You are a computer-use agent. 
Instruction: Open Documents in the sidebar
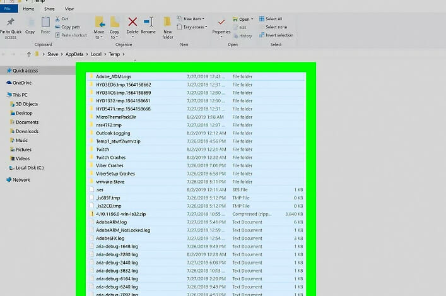(x=24, y=122)
